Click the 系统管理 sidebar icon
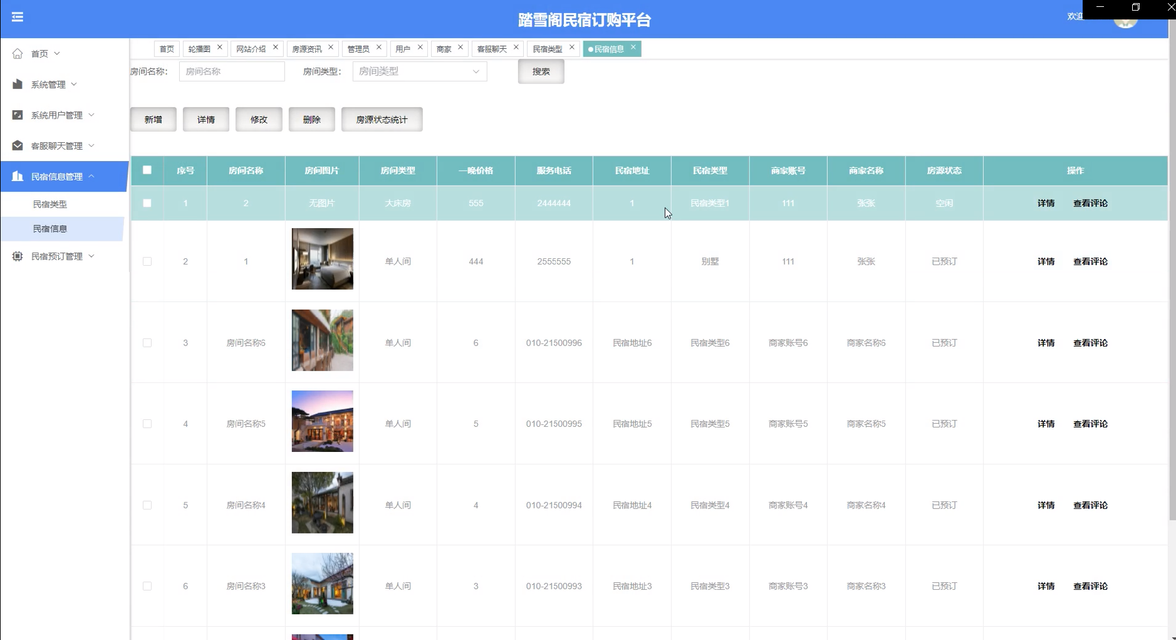 click(18, 84)
